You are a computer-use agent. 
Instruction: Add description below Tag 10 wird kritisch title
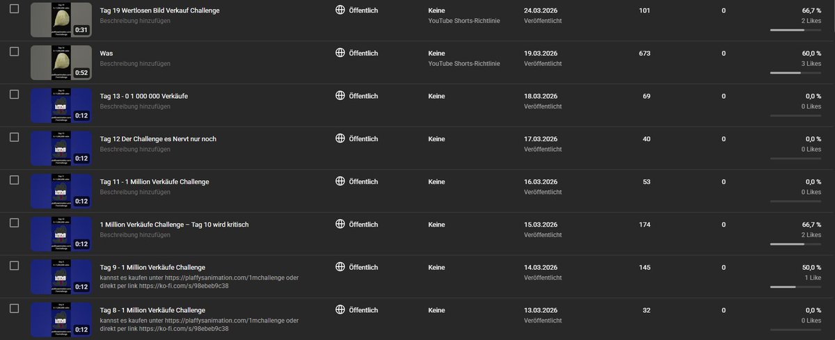click(x=135, y=235)
